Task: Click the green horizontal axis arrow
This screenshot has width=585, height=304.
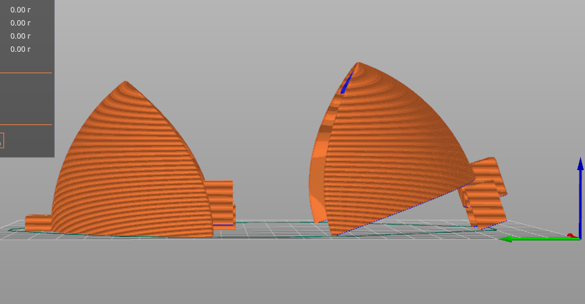Action: (x=539, y=239)
